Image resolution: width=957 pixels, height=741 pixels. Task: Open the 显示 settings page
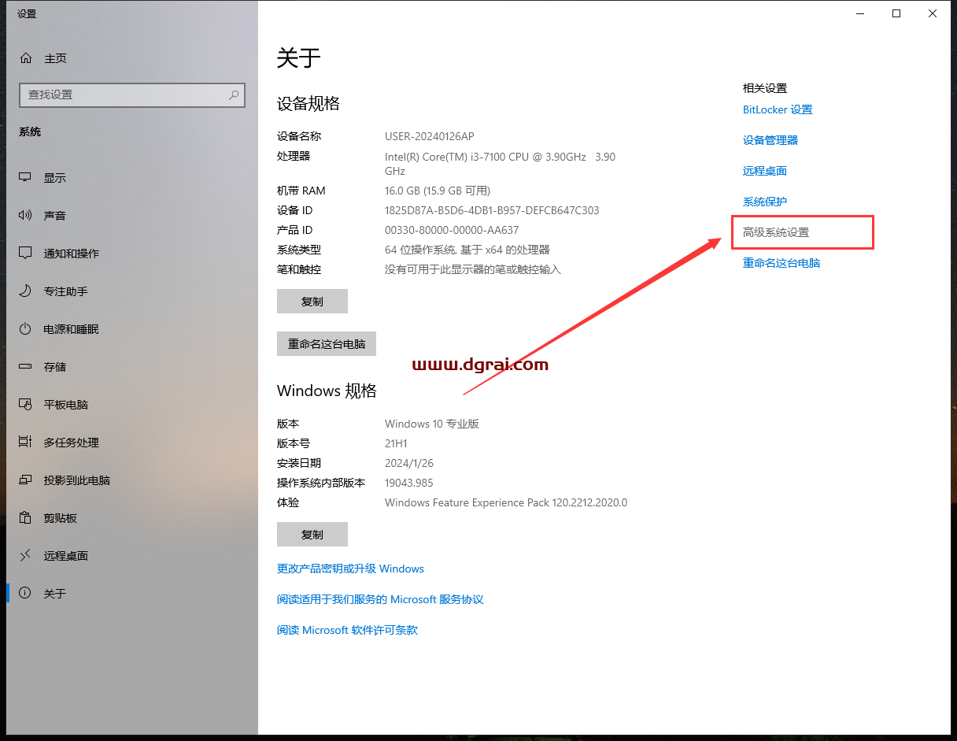[x=132, y=178]
